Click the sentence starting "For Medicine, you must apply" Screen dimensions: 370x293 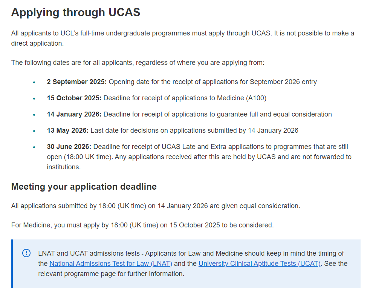142,225
